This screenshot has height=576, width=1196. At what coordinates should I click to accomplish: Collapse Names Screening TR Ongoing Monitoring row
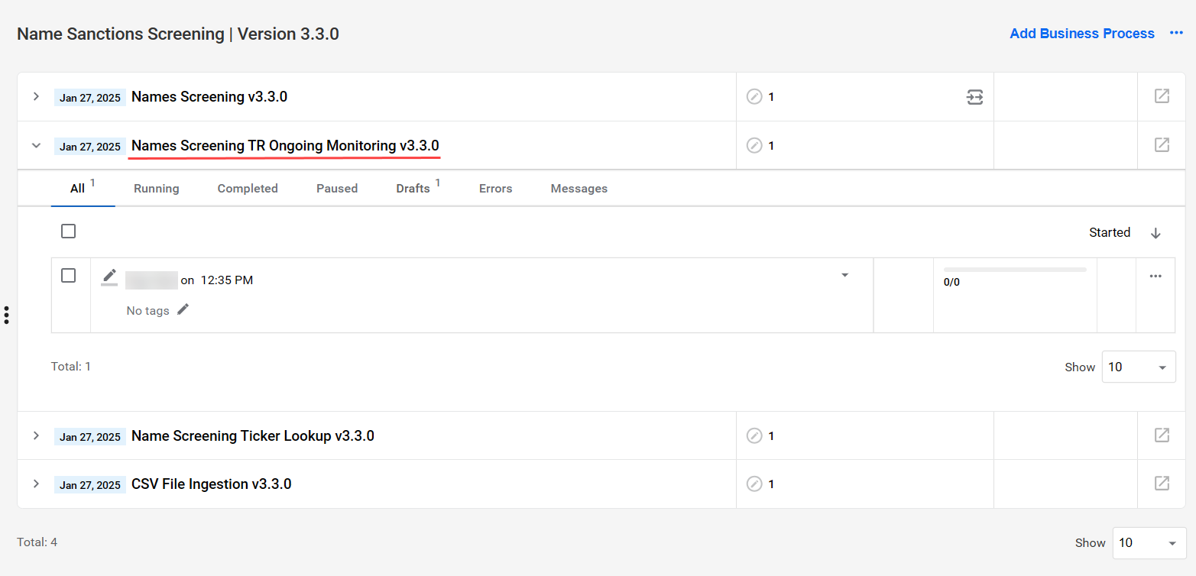click(x=36, y=145)
